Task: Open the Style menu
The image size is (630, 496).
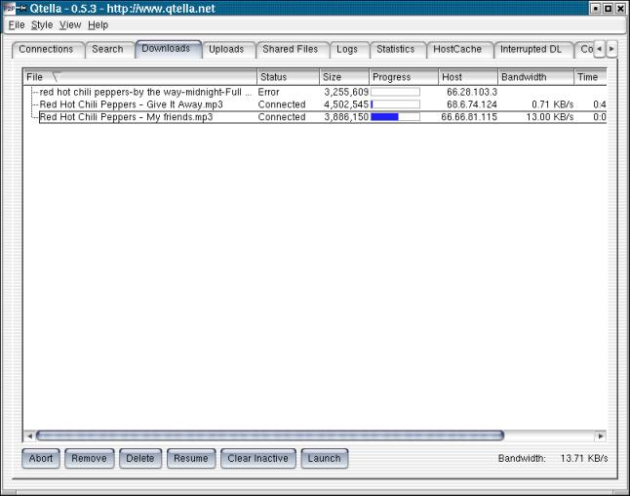Action: pos(42,25)
